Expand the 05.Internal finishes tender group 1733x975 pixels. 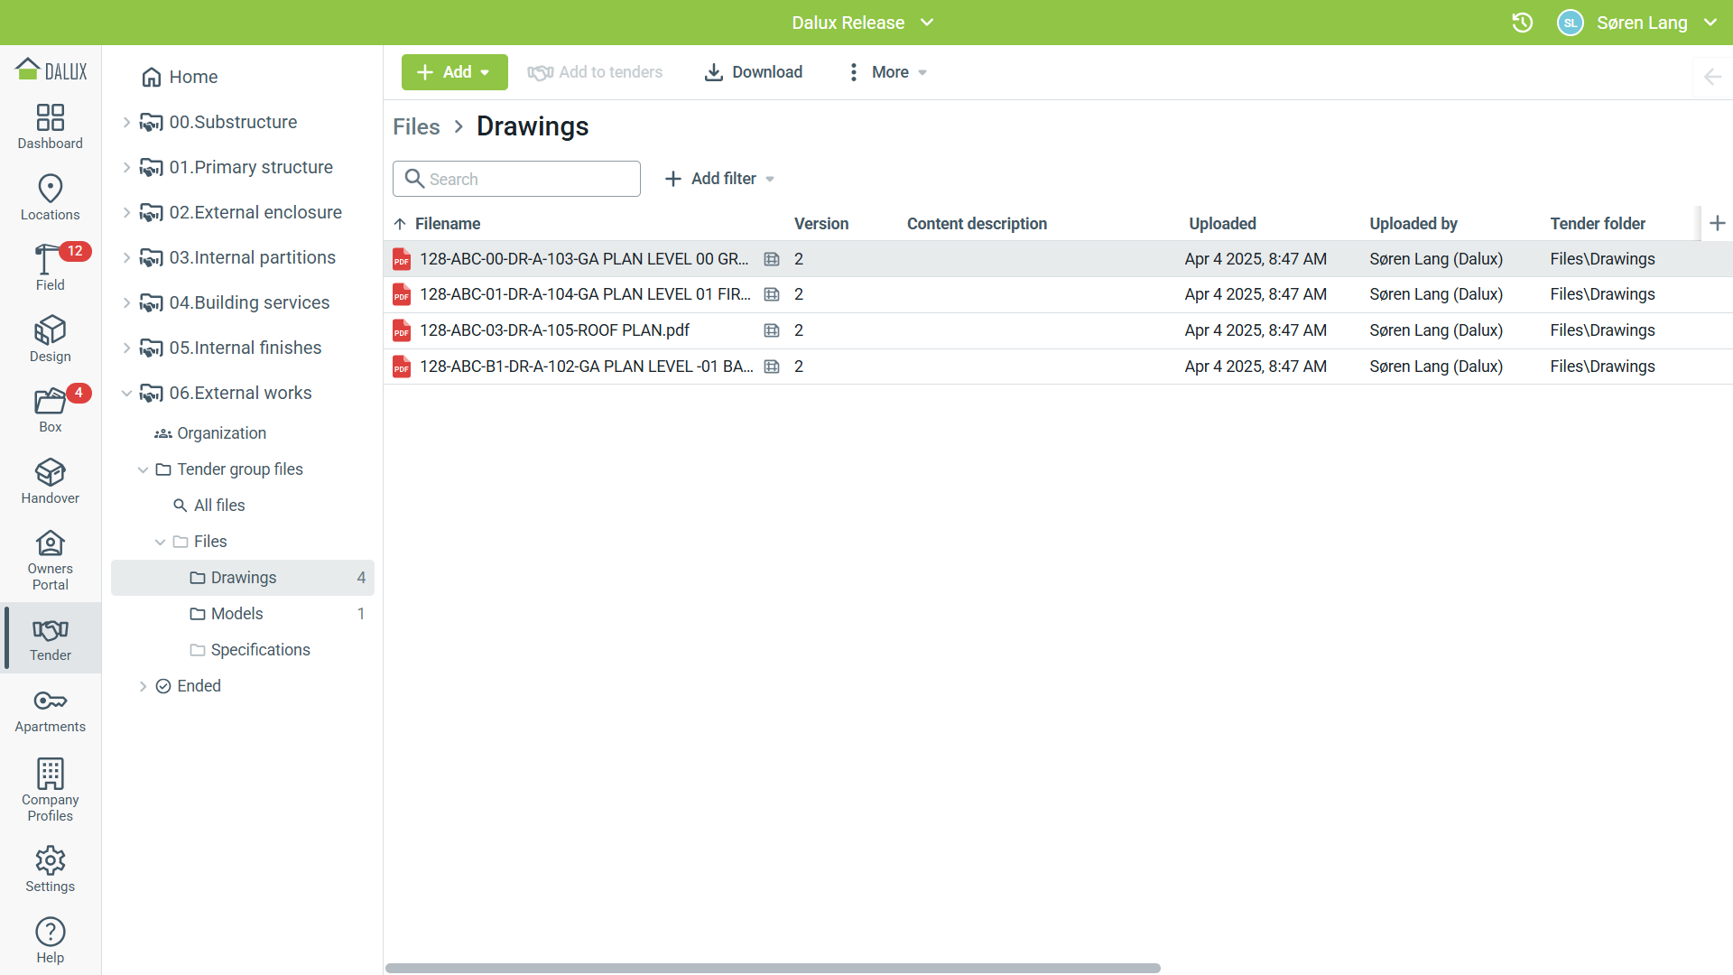point(126,348)
